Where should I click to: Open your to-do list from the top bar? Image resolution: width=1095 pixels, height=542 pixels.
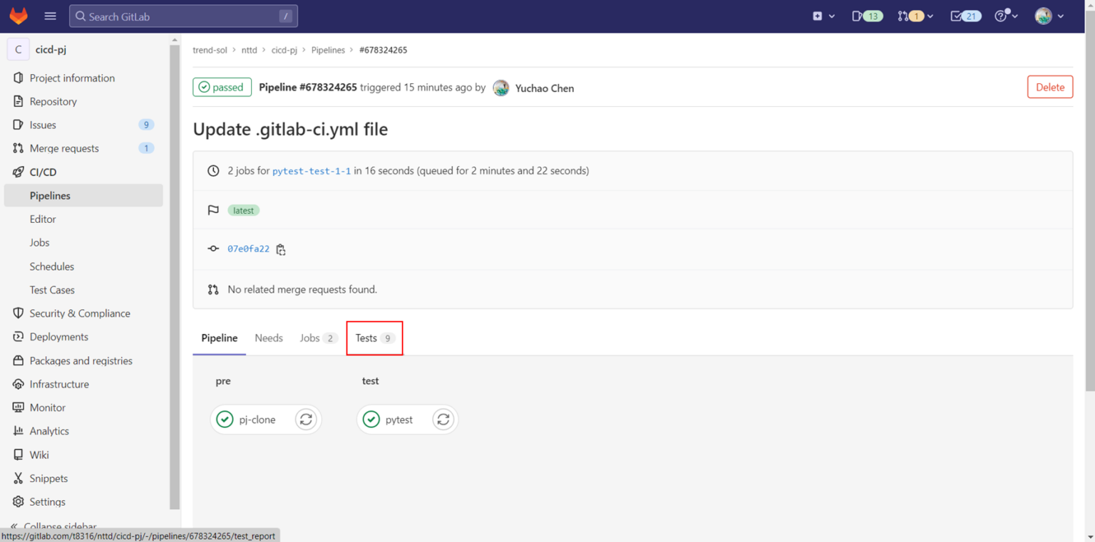point(961,15)
